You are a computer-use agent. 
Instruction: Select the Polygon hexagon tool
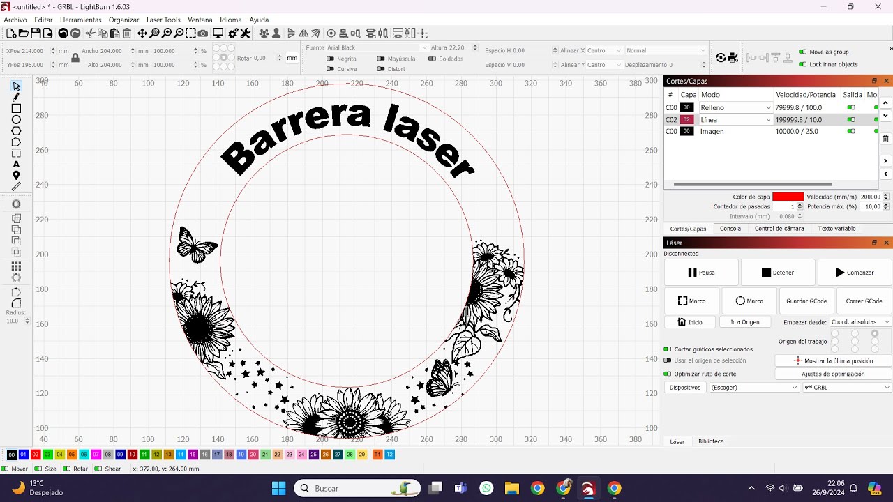[16, 131]
